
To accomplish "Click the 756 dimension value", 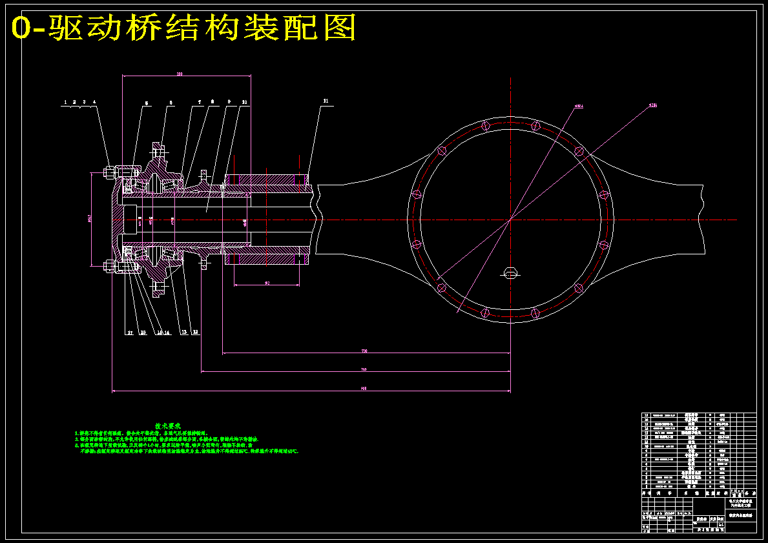I will pos(364,351).
